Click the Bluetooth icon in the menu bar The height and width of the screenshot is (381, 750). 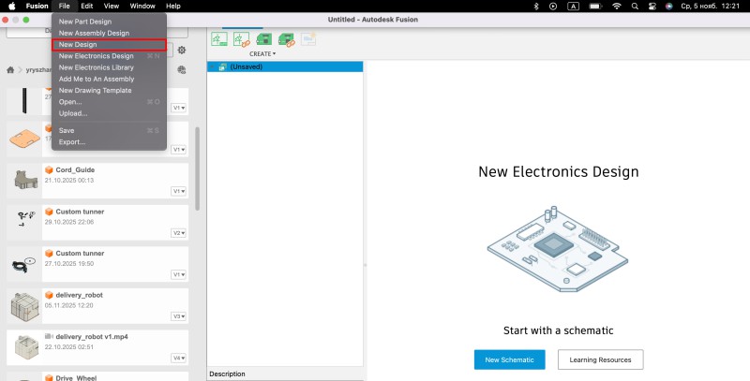pyautogui.click(x=536, y=7)
